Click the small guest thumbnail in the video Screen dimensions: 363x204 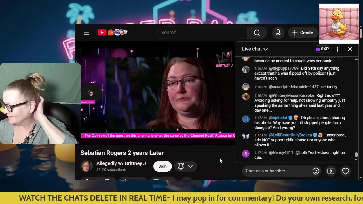click(91, 94)
